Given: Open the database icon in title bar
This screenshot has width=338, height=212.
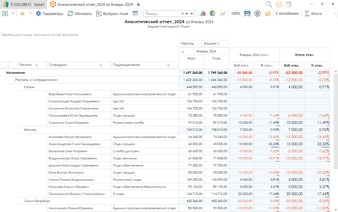Looking at the screenshot, I should pyautogui.click(x=279, y=4).
